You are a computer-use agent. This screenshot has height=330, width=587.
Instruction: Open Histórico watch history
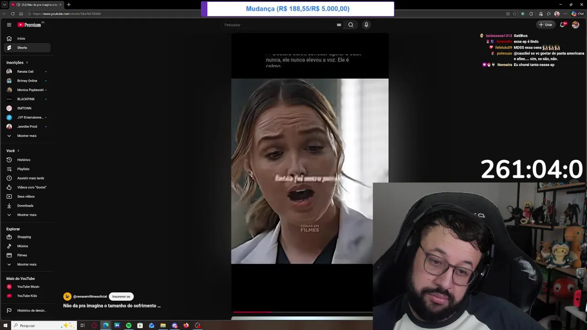tap(27, 160)
